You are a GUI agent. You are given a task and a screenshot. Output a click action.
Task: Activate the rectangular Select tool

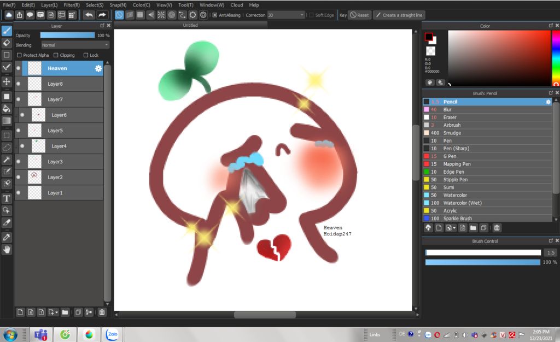click(x=7, y=135)
